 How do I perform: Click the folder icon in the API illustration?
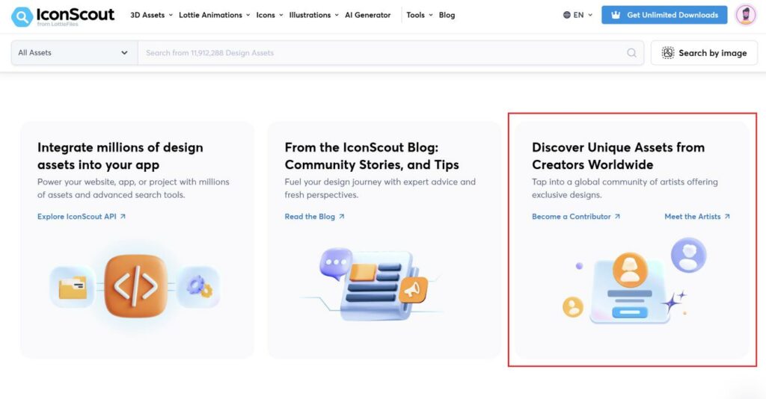[73, 288]
